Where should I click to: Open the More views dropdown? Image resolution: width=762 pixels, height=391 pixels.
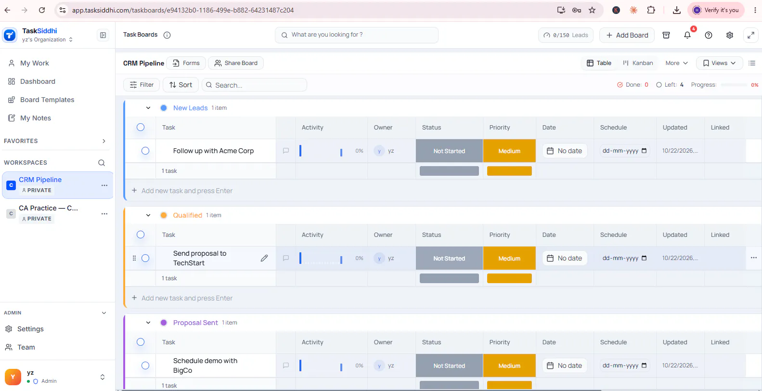[x=676, y=63]
